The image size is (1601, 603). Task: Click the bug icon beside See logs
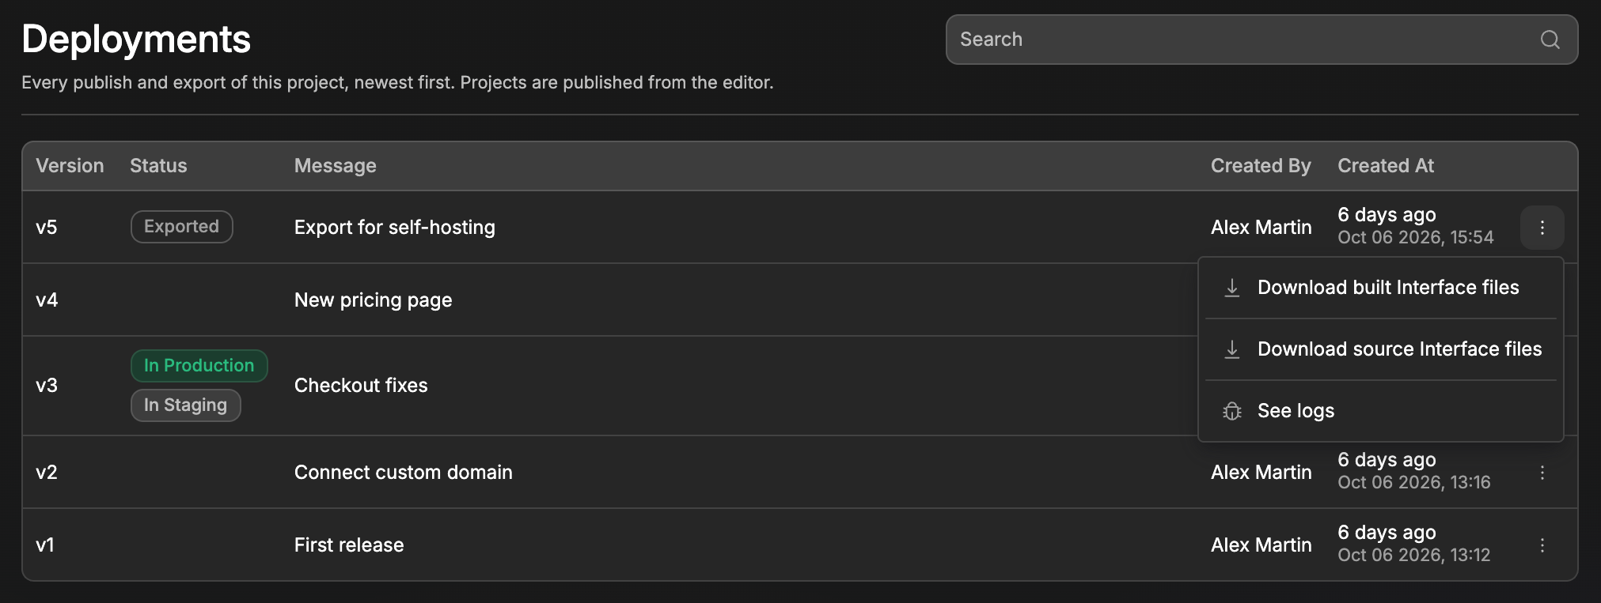[1231, 411]
